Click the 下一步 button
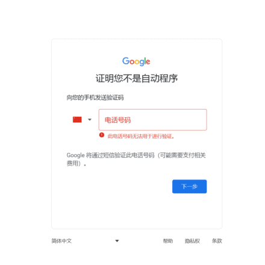Screen dimensions: 265x265 pos(189,187)
